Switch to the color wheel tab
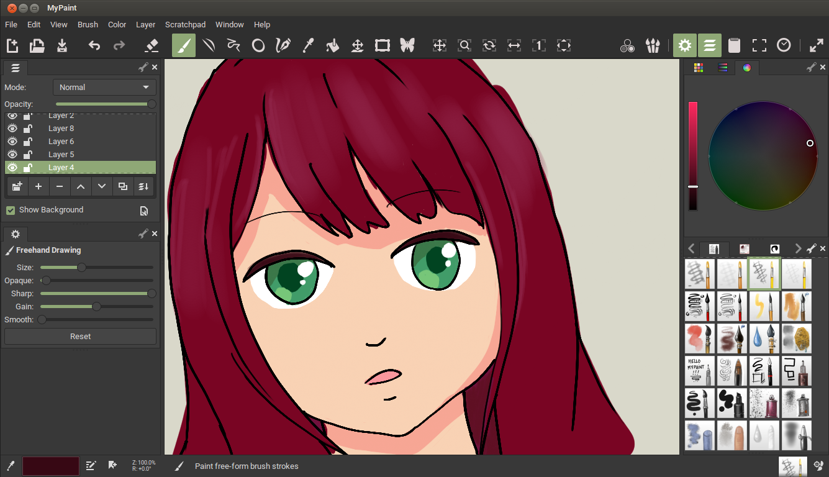829x477 pixels. 746,68
